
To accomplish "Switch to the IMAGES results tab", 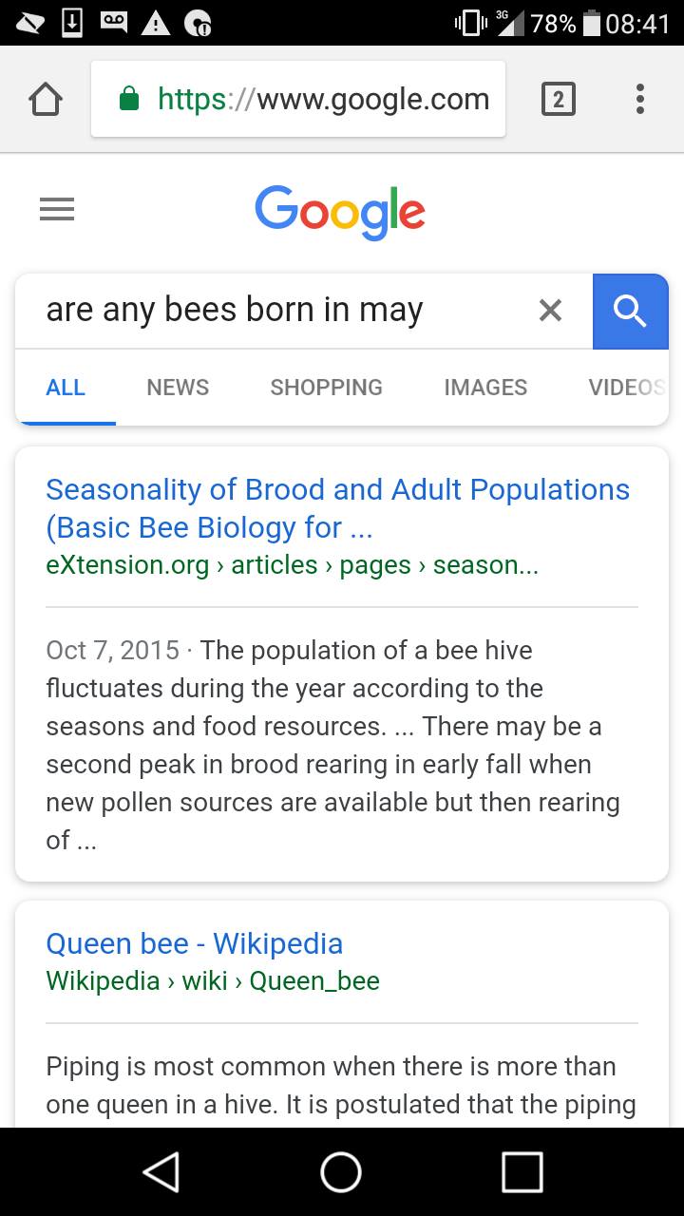I will pyautogui.click(x=485, y=388).
